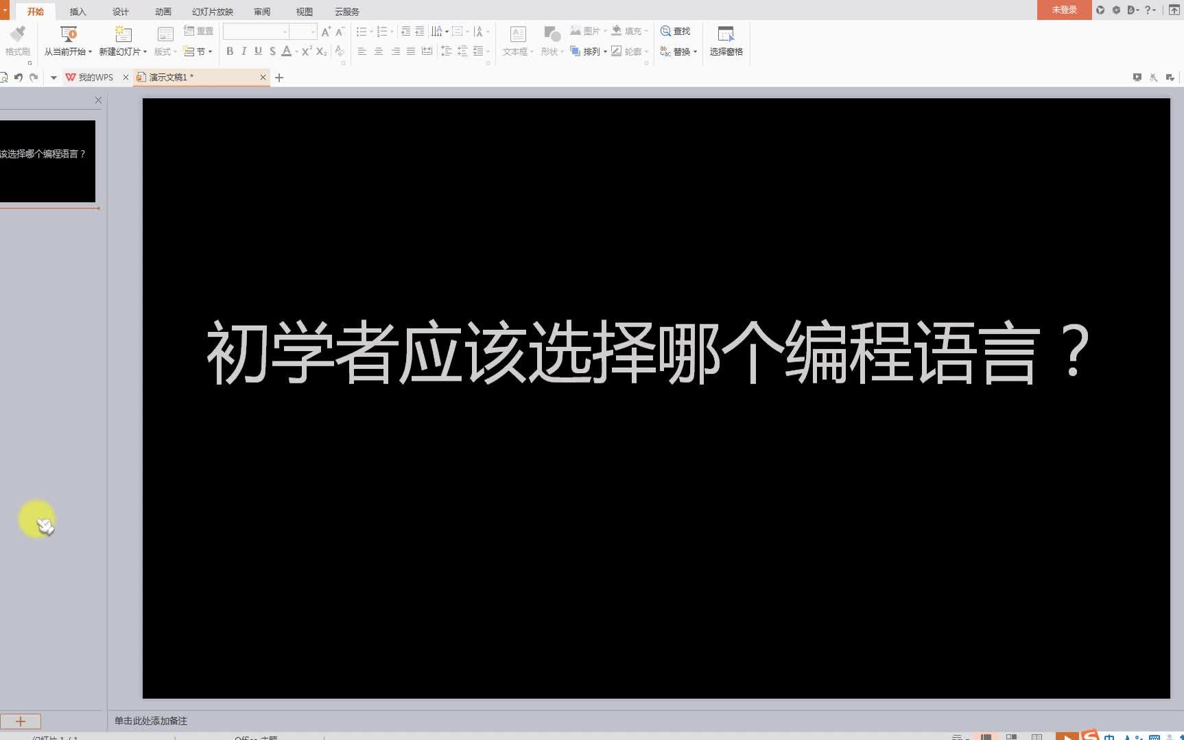Click the 未登录 login button
This screenshot has width=1184, height=740.
tap(1063, 10)
